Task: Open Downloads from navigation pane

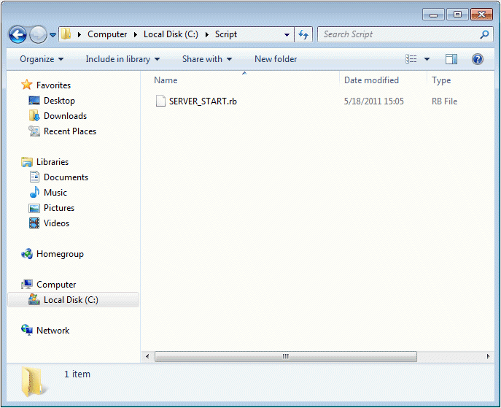Action: (65, 116)
